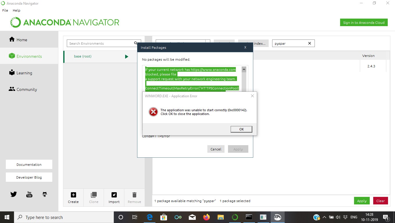The width and height of the screenshot is (395, 223).
Task: Click the Dropbox tray icon
Action: click(x=345, y=217)
